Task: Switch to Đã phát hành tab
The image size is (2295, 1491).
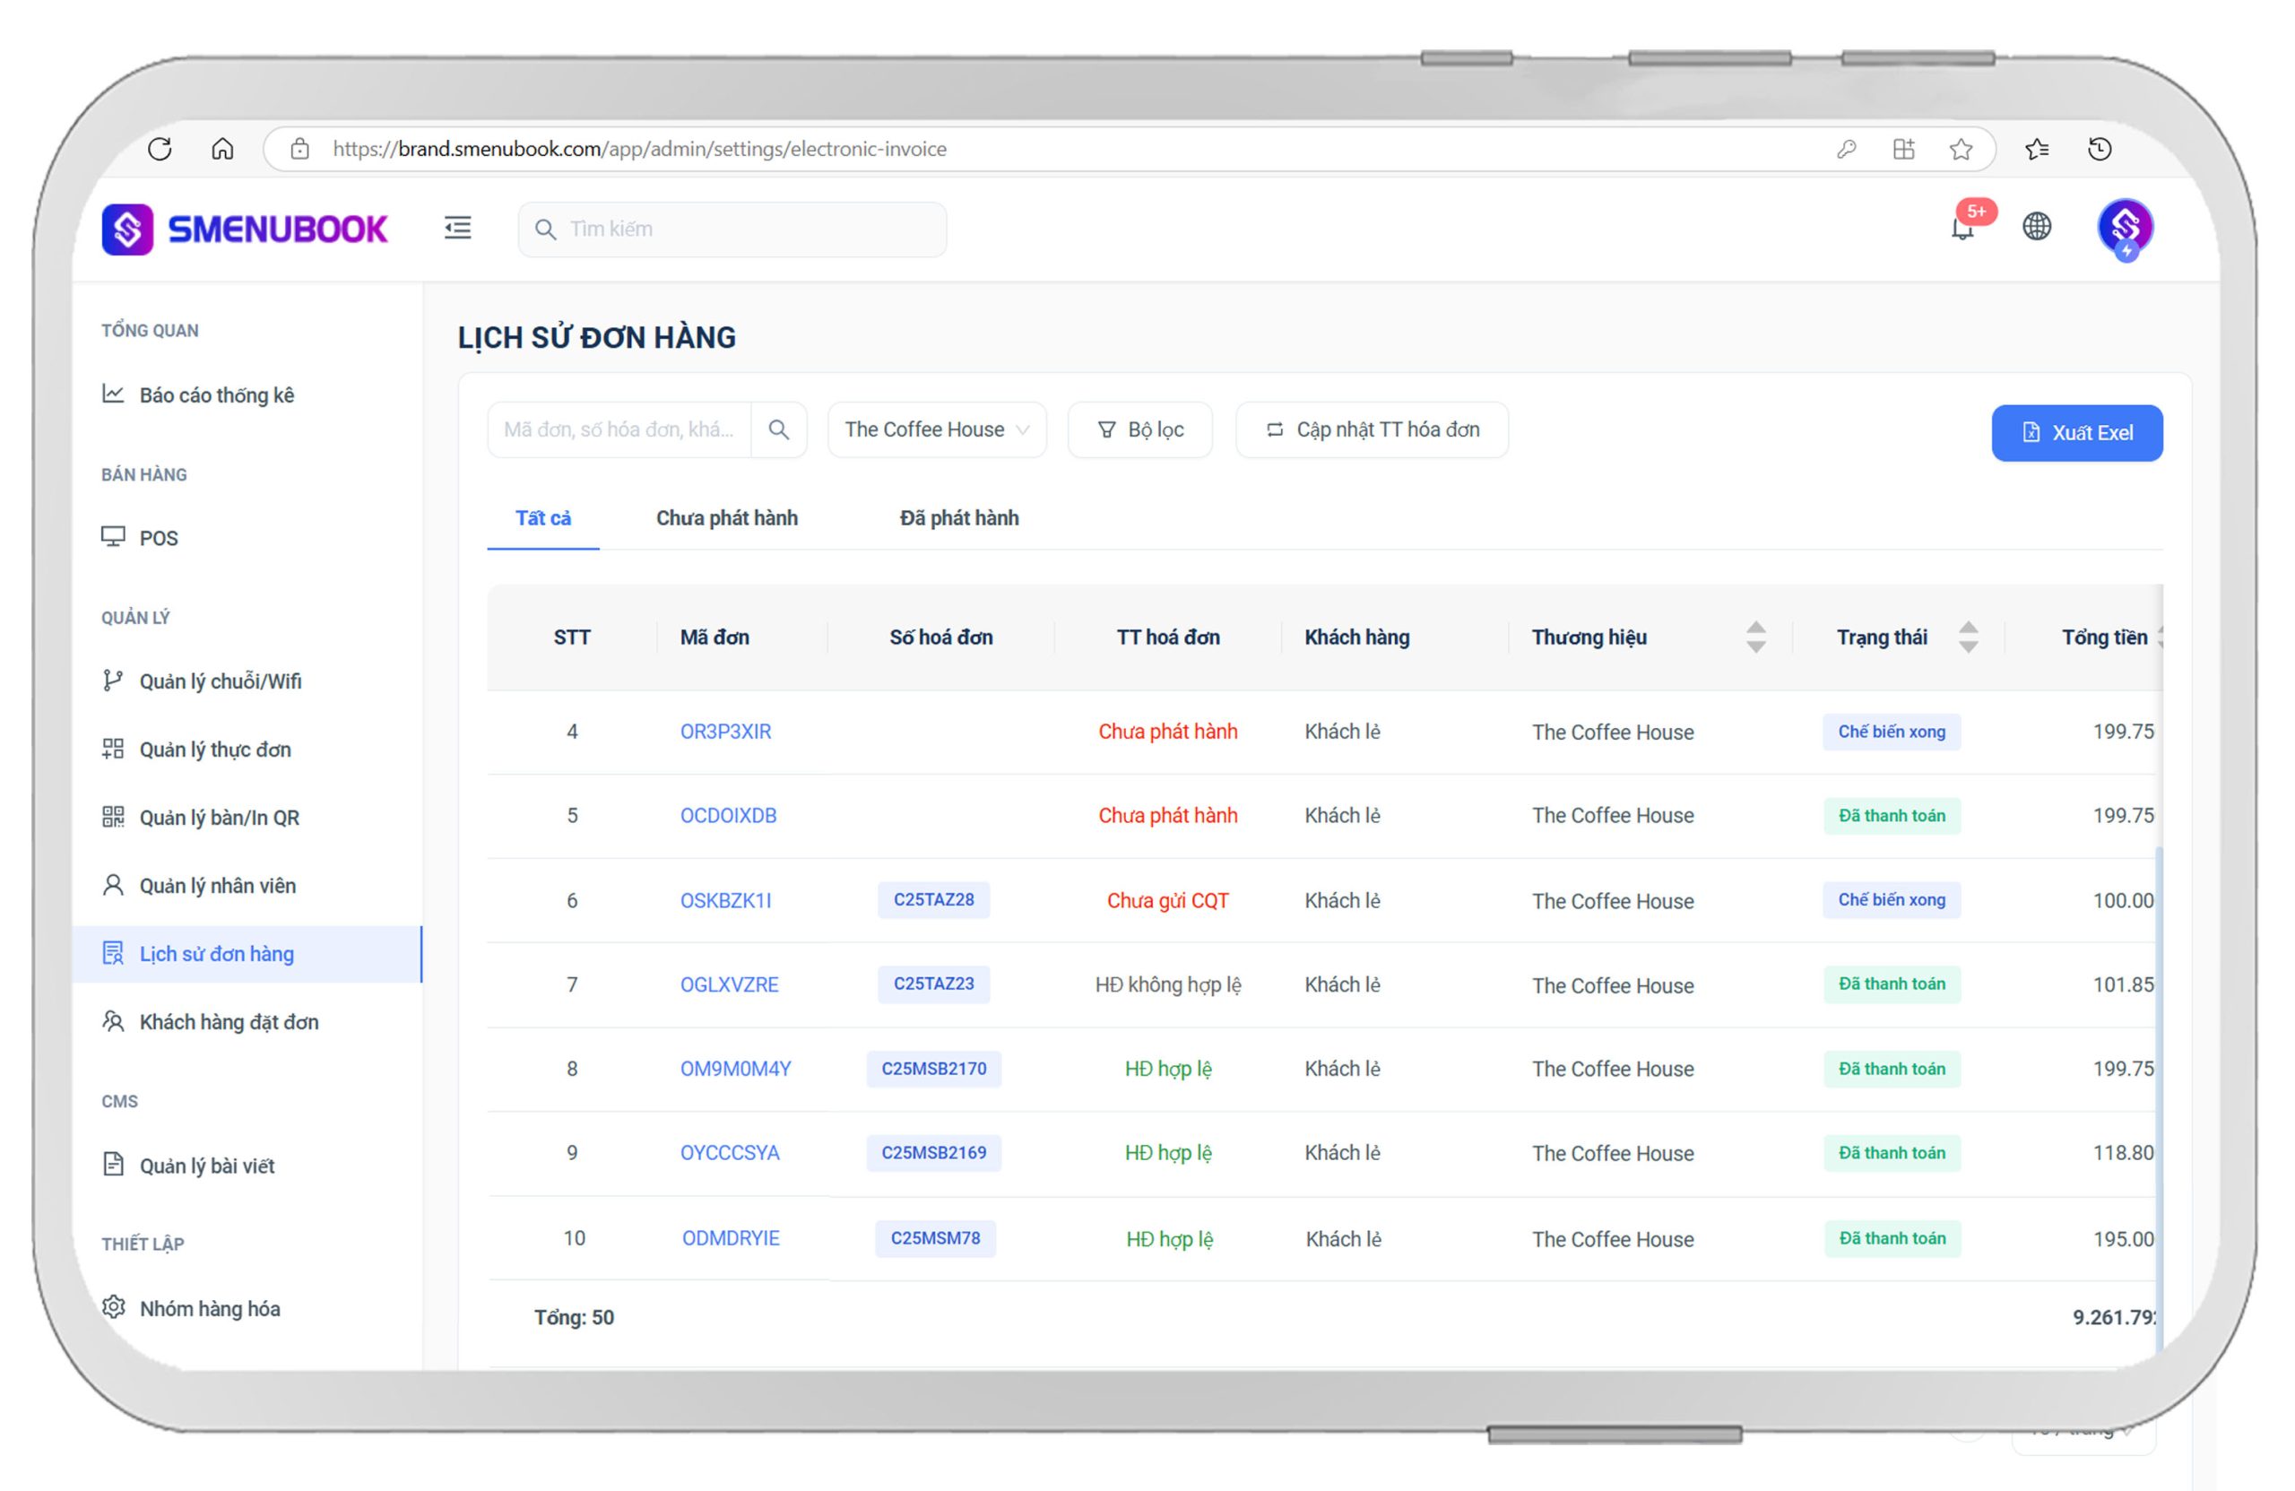Action: (x=958, y=518)
